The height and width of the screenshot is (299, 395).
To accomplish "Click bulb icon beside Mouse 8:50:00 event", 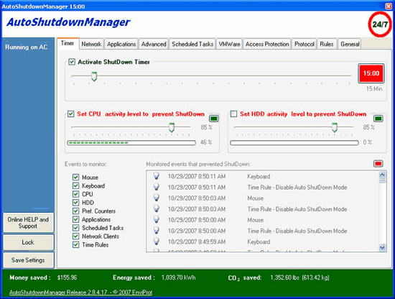I will tap(157, 220).
